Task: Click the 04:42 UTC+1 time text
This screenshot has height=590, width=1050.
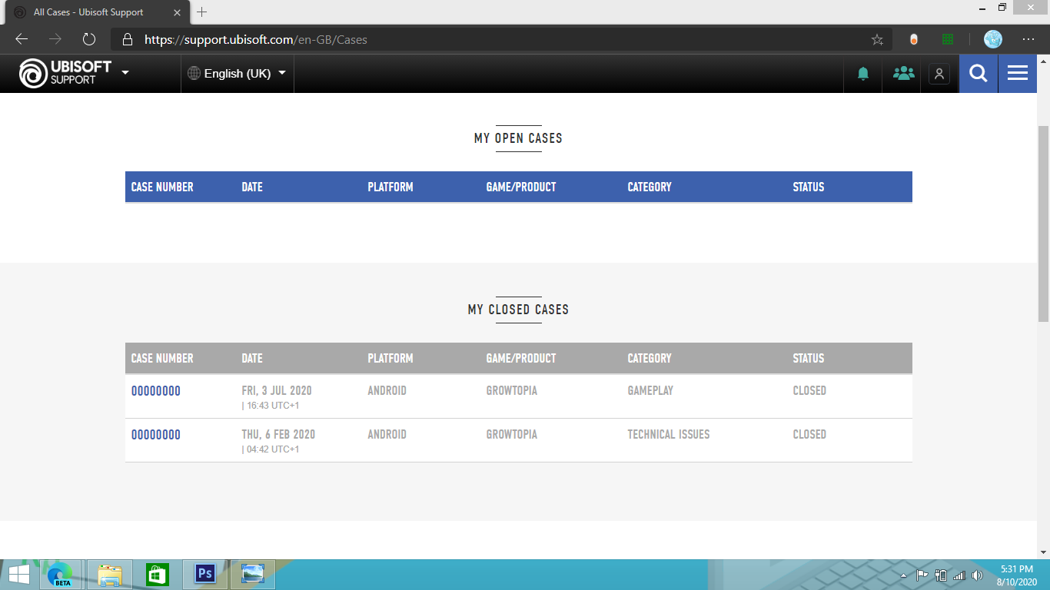Action: (x=273, y=449)
